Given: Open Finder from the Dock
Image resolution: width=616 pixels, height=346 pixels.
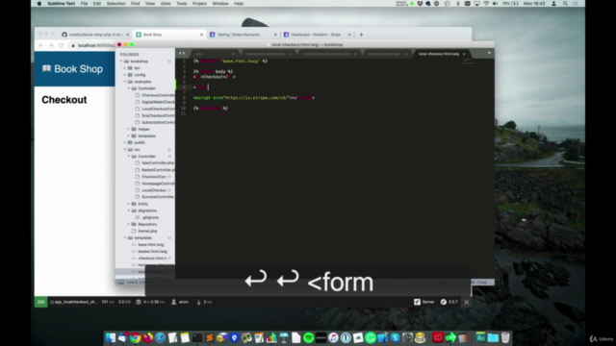Looking at the screenshot, I should [111, 337].
